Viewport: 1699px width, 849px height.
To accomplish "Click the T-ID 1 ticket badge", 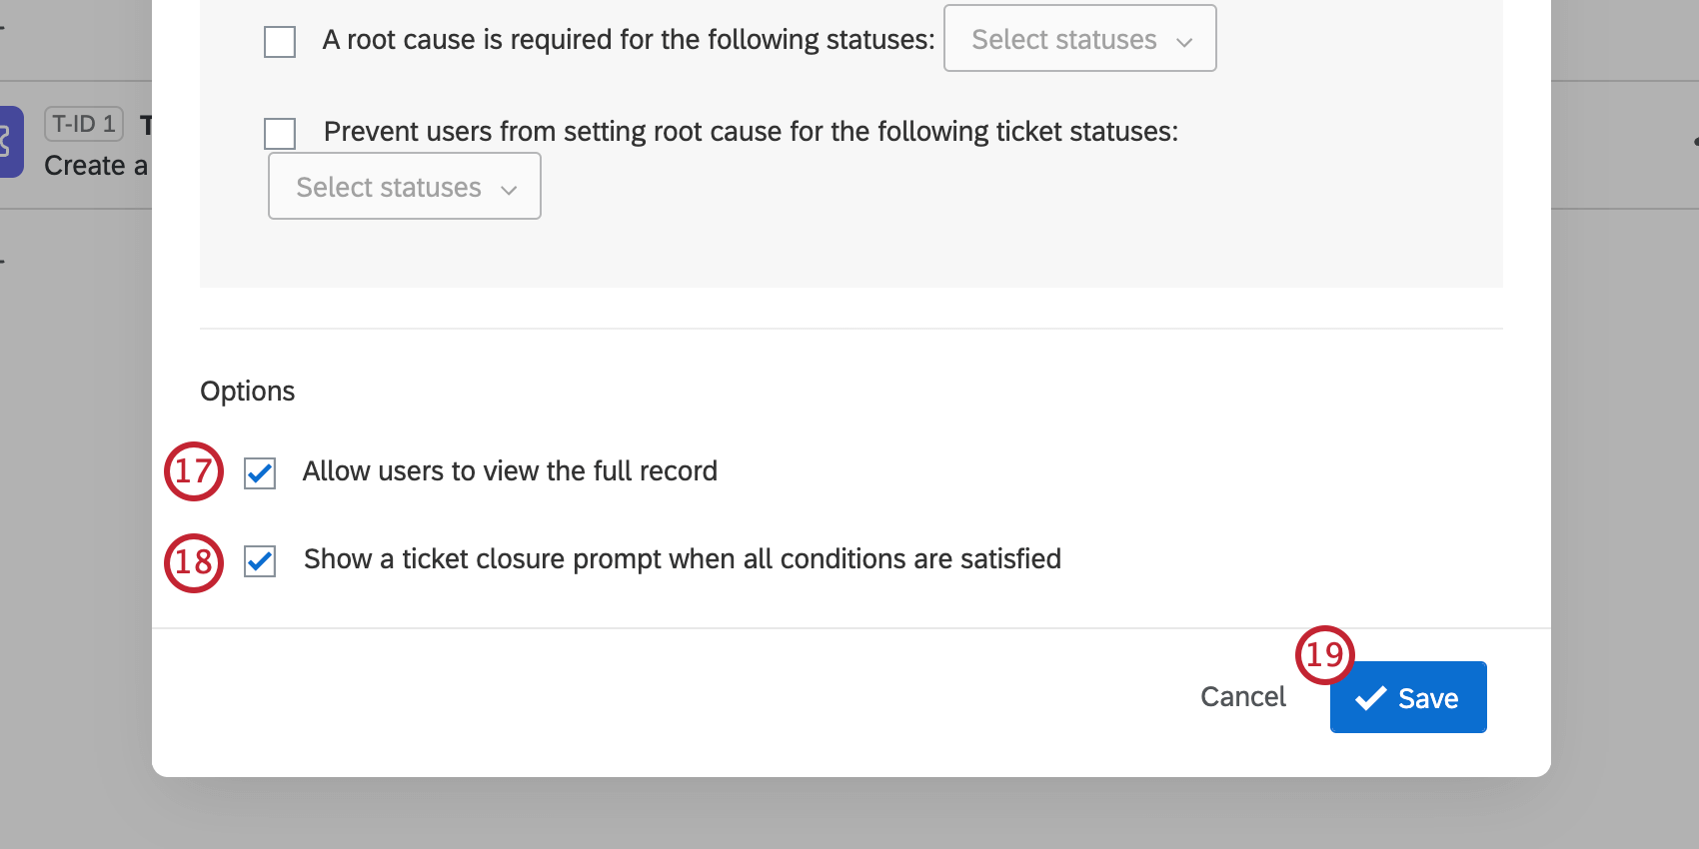I will click(83, 123).
